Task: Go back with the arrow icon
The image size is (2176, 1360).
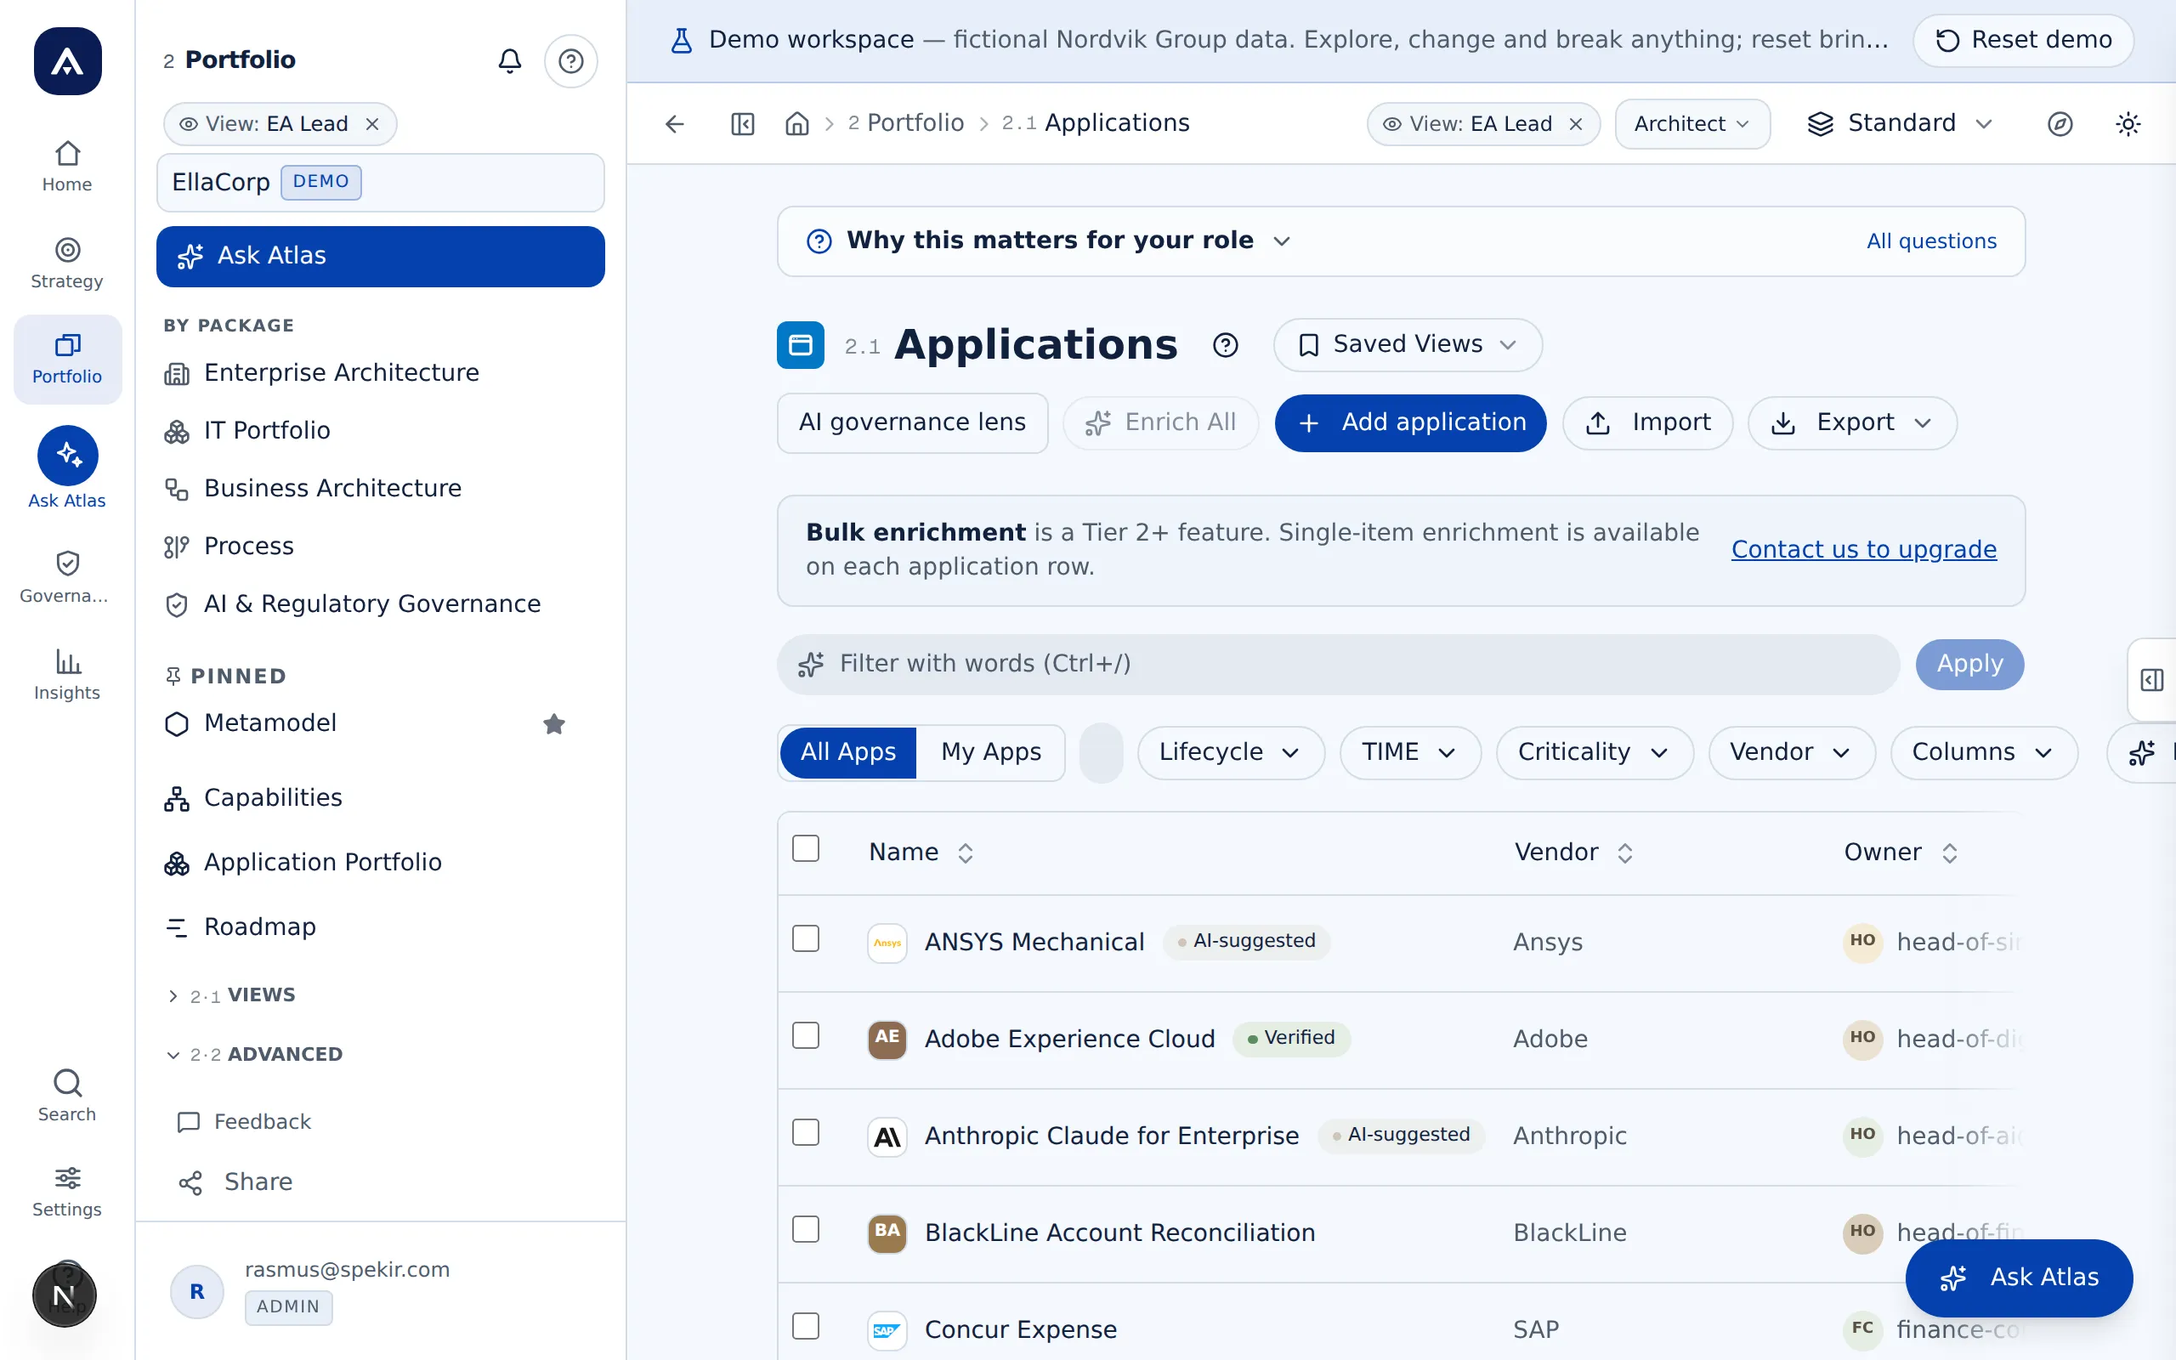Action: point(674,123)
